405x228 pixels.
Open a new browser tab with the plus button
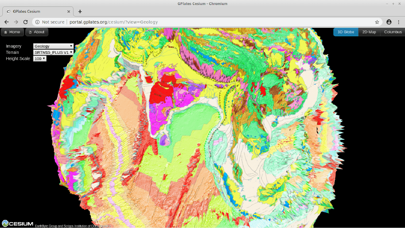[80, 11]
